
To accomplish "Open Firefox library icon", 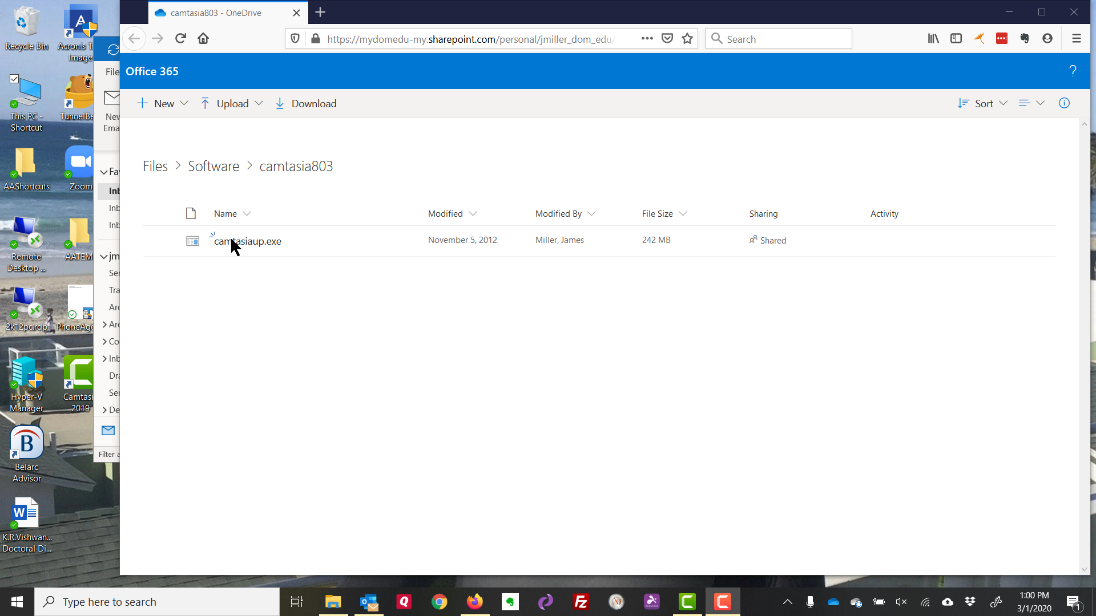I will tap(933, 39).
